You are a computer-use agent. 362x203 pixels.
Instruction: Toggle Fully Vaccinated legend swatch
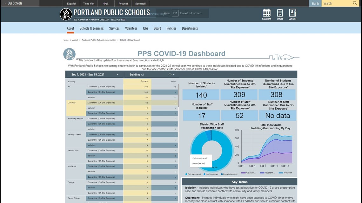tap(186, 174)
